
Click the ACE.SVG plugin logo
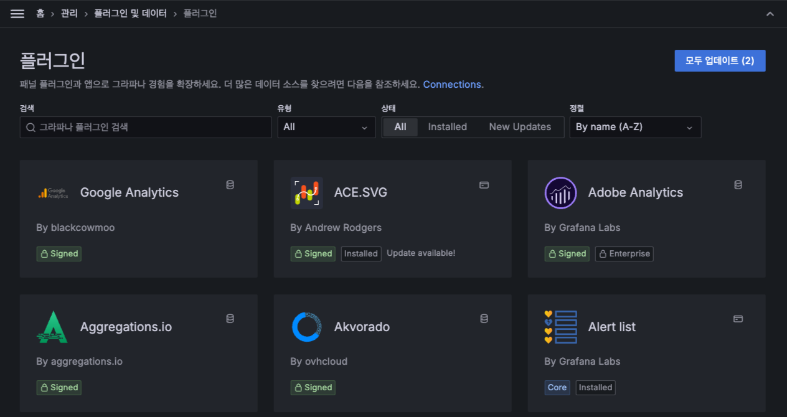tap(307, 193)
